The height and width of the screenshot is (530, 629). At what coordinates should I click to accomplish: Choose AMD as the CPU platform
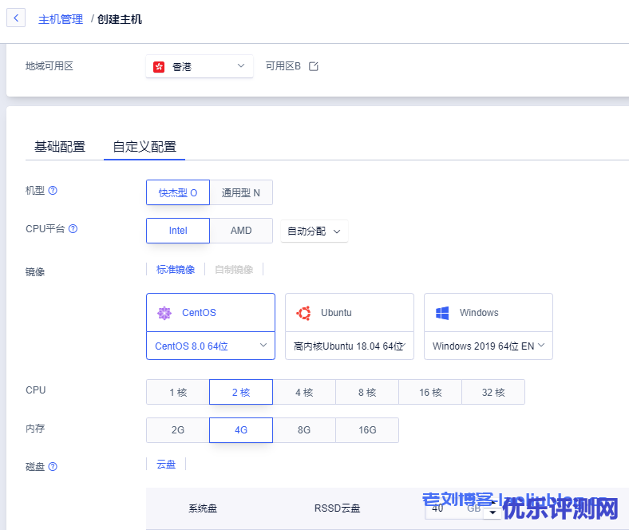coord(241,231)
